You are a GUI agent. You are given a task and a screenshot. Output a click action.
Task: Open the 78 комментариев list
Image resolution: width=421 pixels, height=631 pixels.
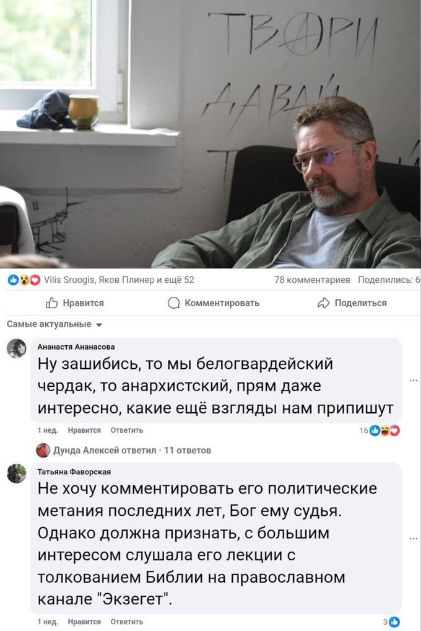[312, 280]
